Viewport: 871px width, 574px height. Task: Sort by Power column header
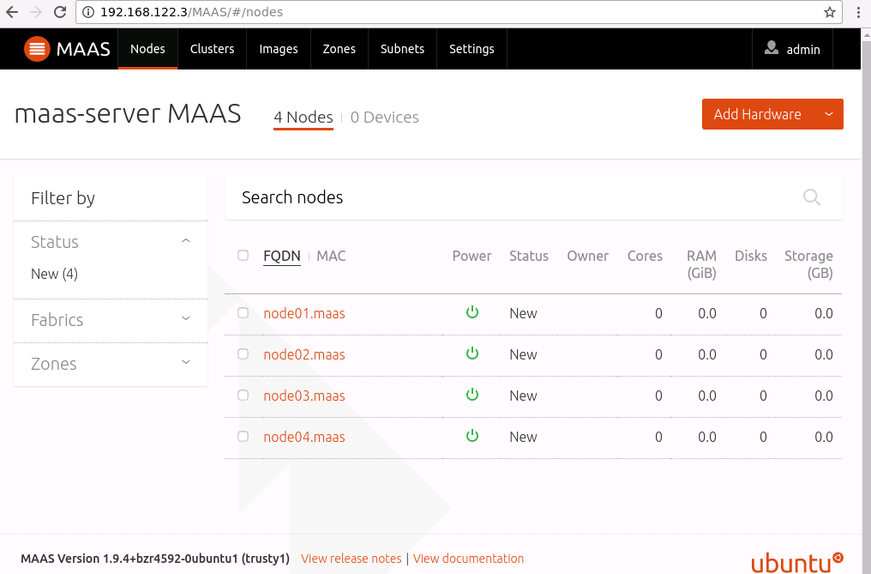(472, 256)
